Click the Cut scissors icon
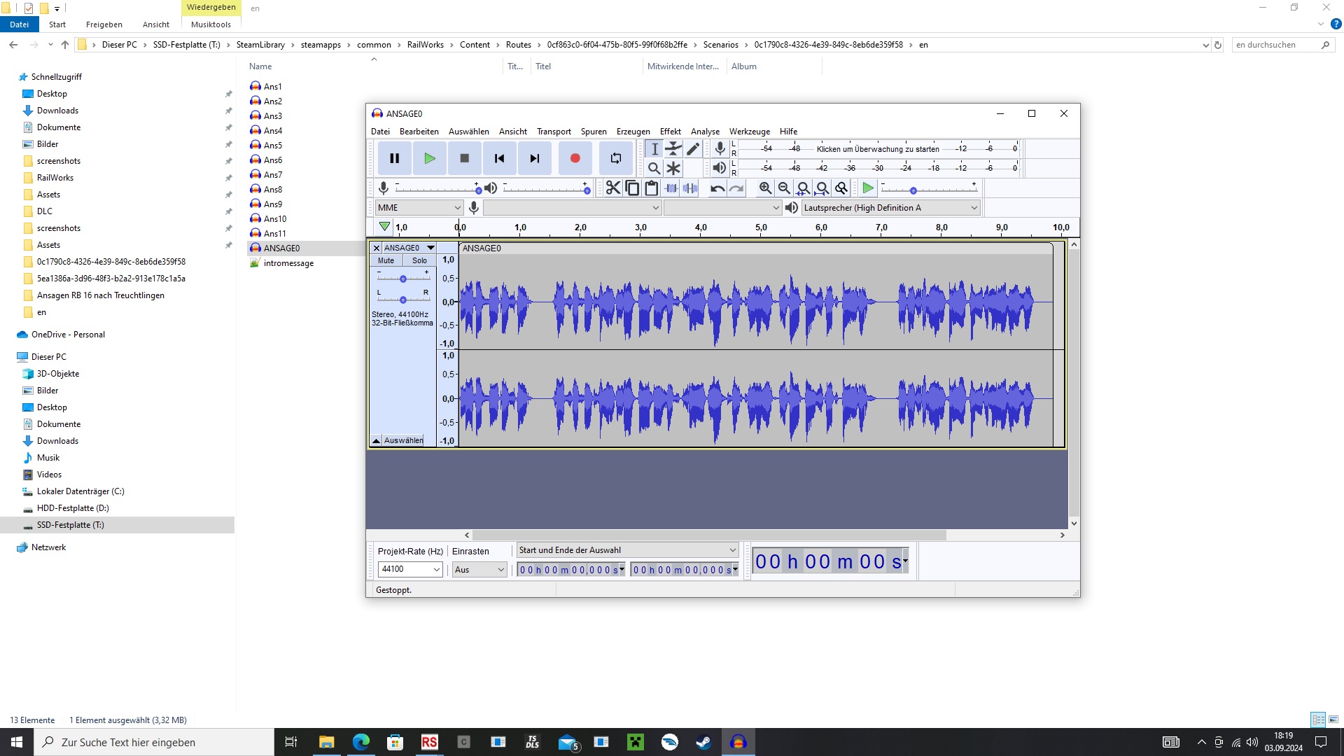Image resolution: width=1344 pixels, height=756 pixels. (x=612, y=188)
